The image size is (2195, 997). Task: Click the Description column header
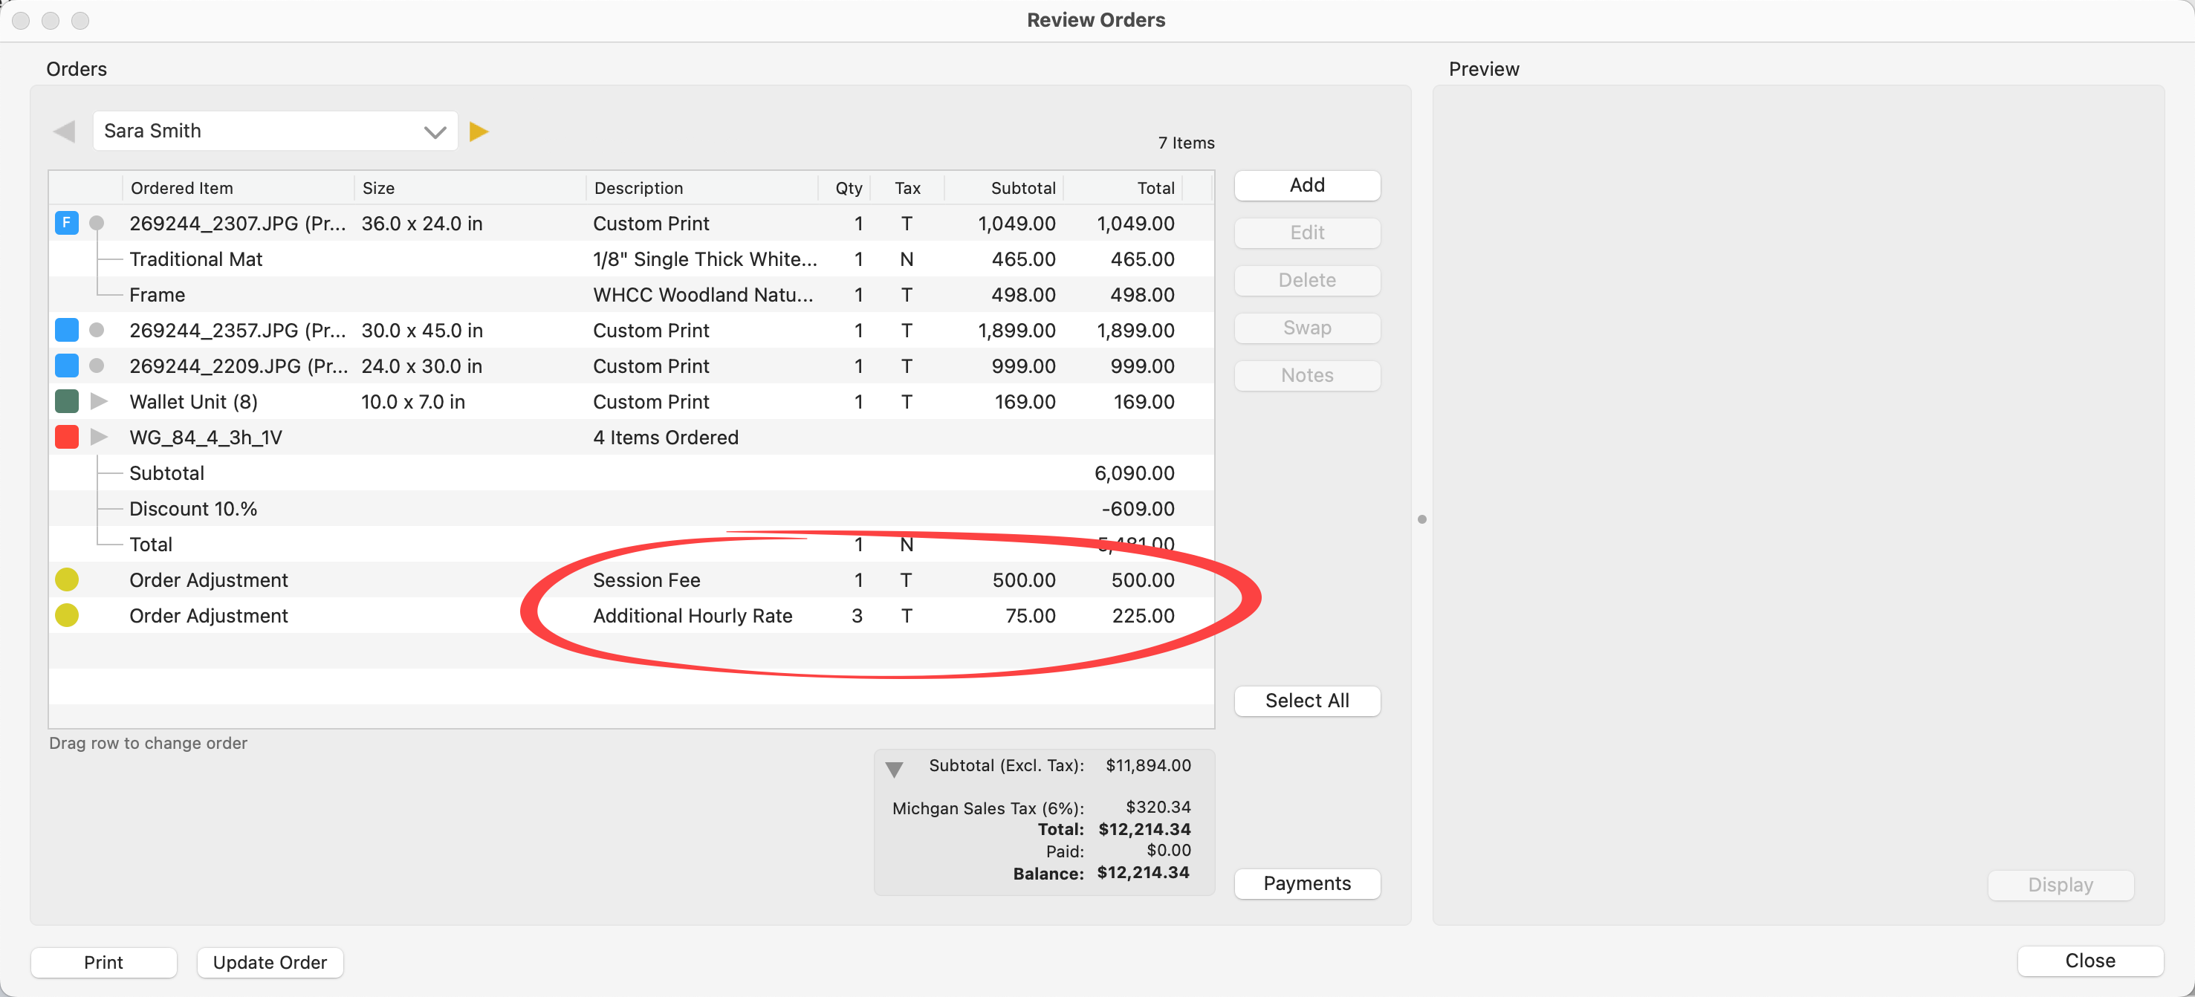pos(638,188)
